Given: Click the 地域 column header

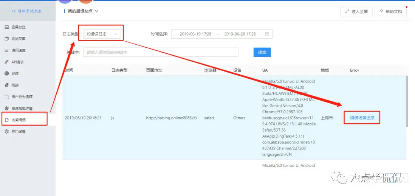Looking at the screenshot, I should click(325, 70).
